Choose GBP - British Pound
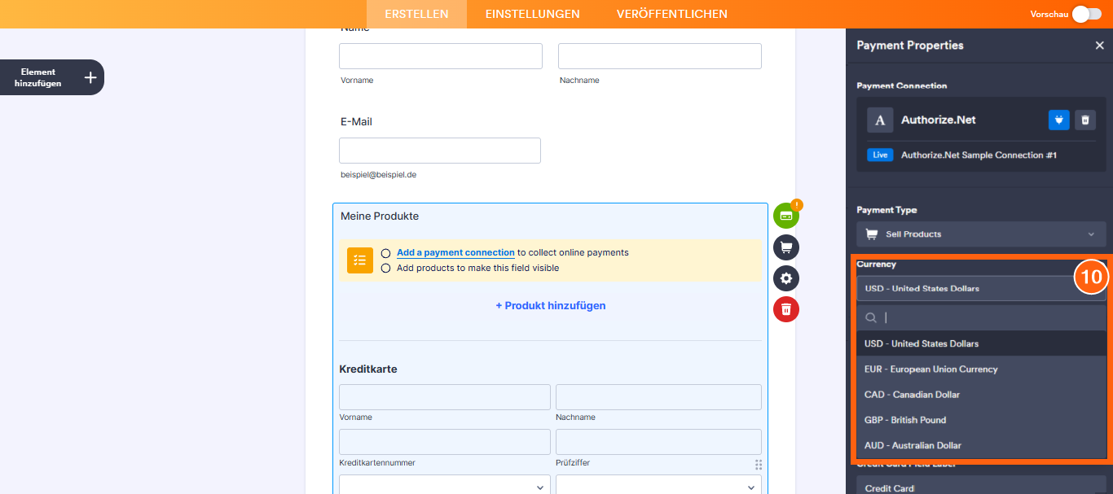Image resolution: width=1113 pixels, height=494 pixels. (x=981, y=419)
